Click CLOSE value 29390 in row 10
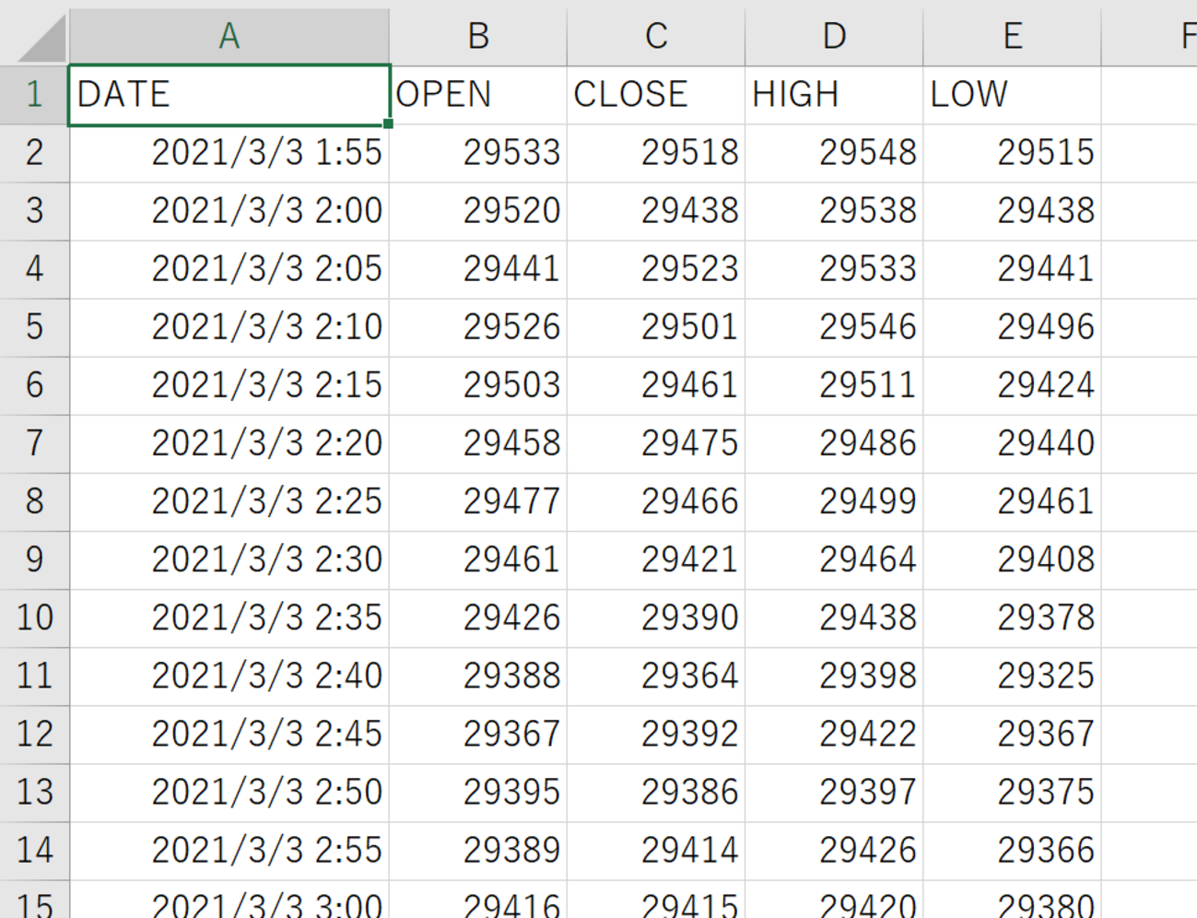The width and height of the screenshot is (1197, 918). click(x=656, y=618)
